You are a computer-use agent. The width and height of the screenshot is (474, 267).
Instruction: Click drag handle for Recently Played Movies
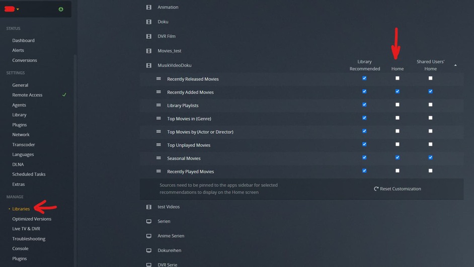(x=159, y=171)
